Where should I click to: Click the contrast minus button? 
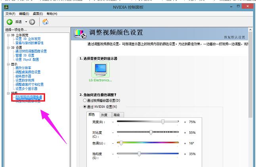click(x=113, y=133)
